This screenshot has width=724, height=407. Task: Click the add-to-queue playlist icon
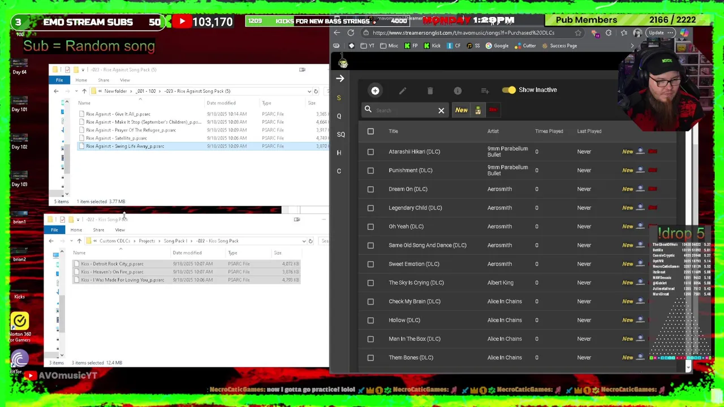[x=485, y=90]
